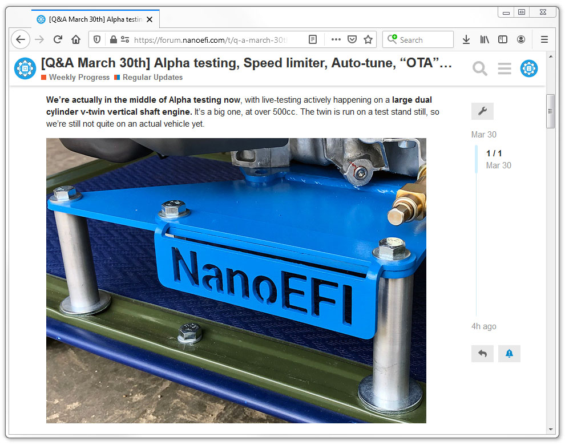Jump to last post via 4h ago

(483, 326)
